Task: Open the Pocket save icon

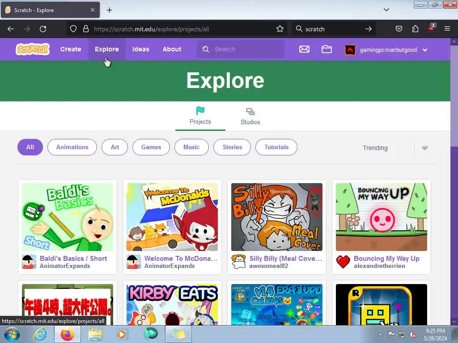Action: [399, 29]
